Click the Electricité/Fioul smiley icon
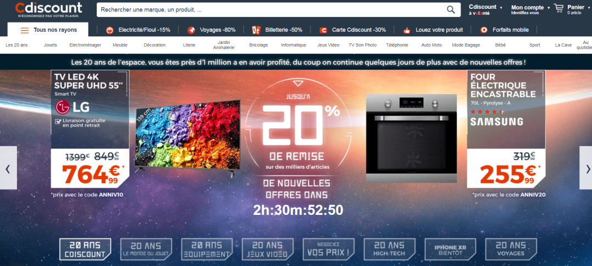The height and width of the screenshot is (266, 592). point(110,30)
